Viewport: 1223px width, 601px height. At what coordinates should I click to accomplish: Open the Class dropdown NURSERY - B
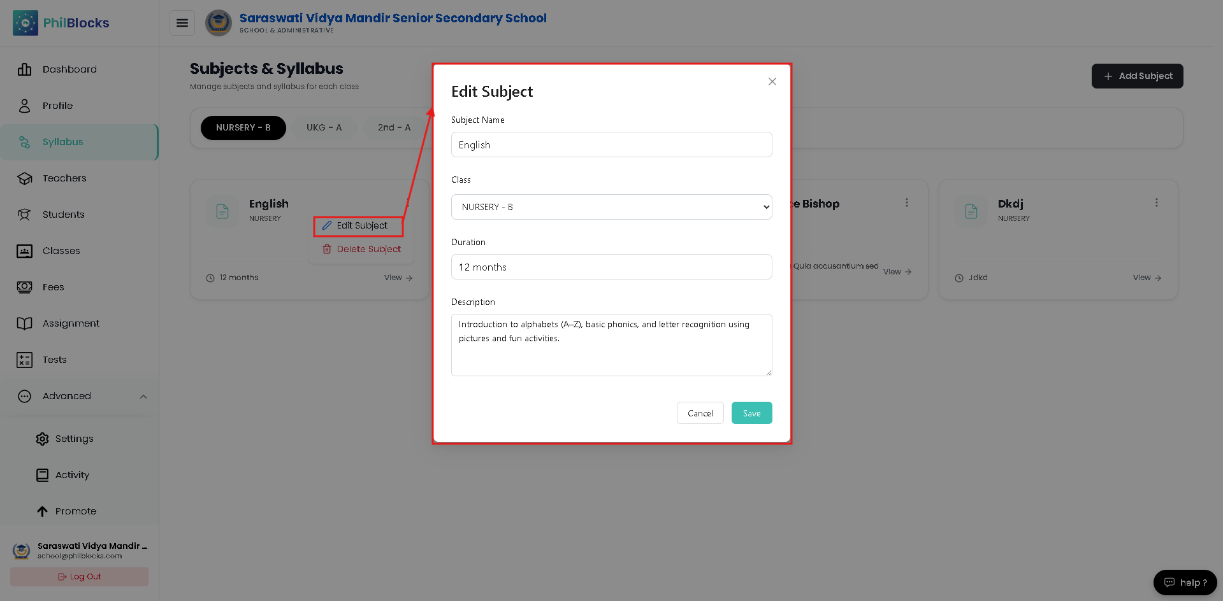coord(612,207)
